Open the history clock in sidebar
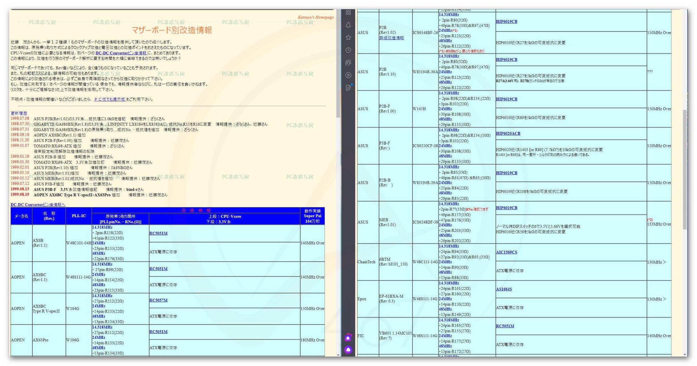 (x=348, y=50)
